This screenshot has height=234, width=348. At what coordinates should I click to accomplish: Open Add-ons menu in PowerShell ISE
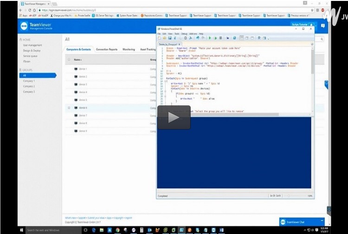pyautogui.click(x=193, y=34)
